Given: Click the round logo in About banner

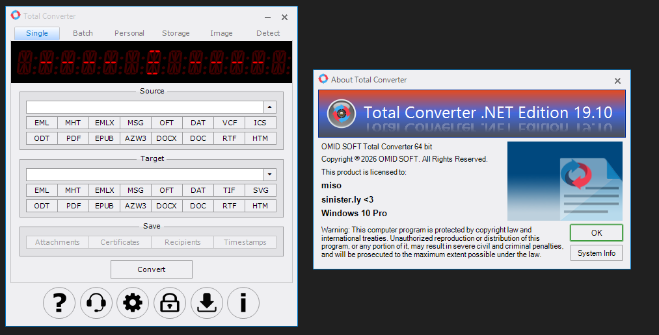Looking at the screenshot, I should (x=342, y=114).
